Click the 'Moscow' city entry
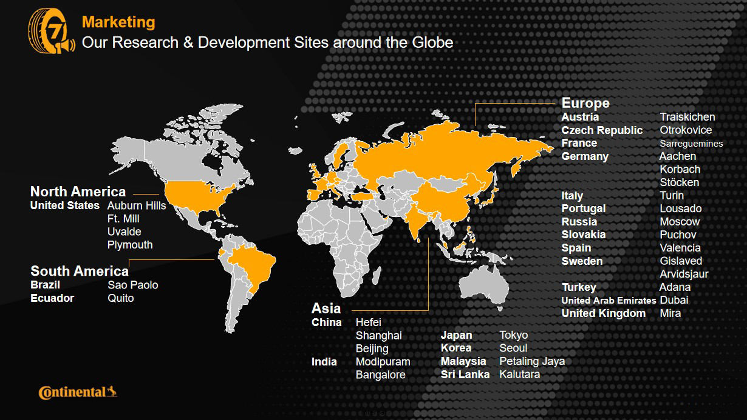The image size is (747, 420). tap(680, 222)
